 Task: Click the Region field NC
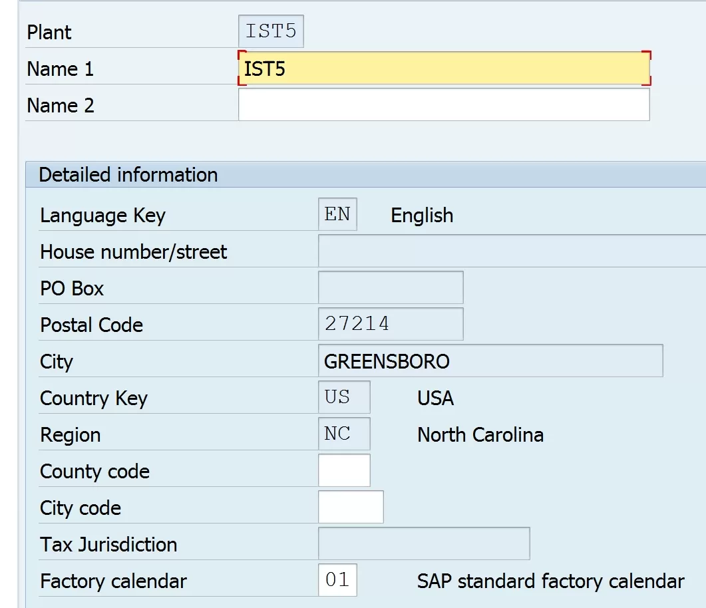[345, 434]
